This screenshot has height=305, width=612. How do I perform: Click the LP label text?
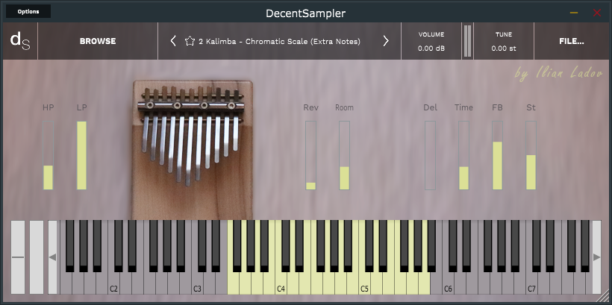pyautogui.click(x=81, y=107)
